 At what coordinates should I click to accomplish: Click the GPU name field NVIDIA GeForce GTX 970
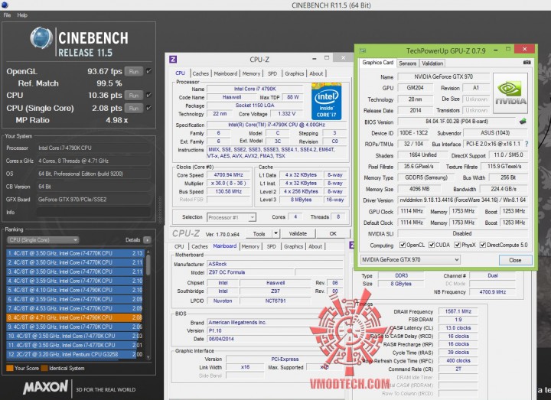tap(443, 76)
